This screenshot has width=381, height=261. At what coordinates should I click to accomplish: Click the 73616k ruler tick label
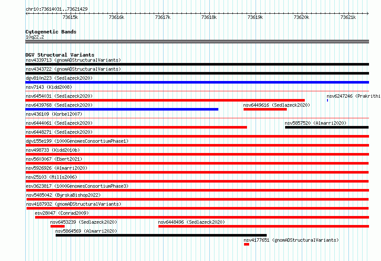click(116, 17)
